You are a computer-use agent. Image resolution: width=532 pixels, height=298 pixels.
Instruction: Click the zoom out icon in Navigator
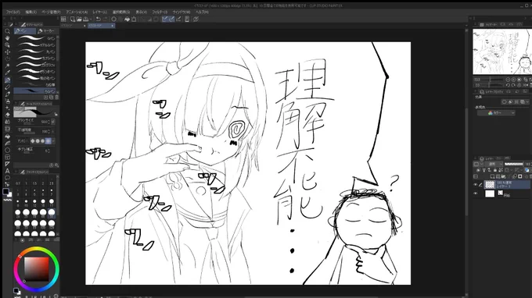click(x=508, y=80)
